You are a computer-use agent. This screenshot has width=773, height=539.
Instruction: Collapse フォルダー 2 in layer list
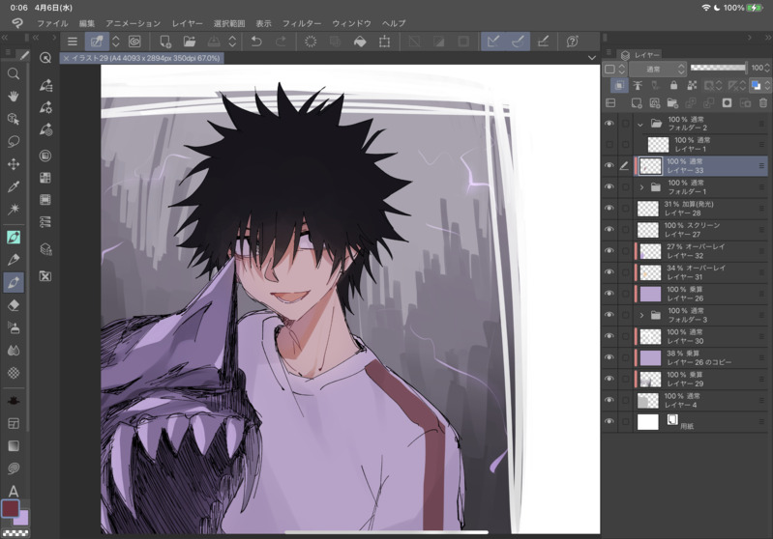click(640, 125)
